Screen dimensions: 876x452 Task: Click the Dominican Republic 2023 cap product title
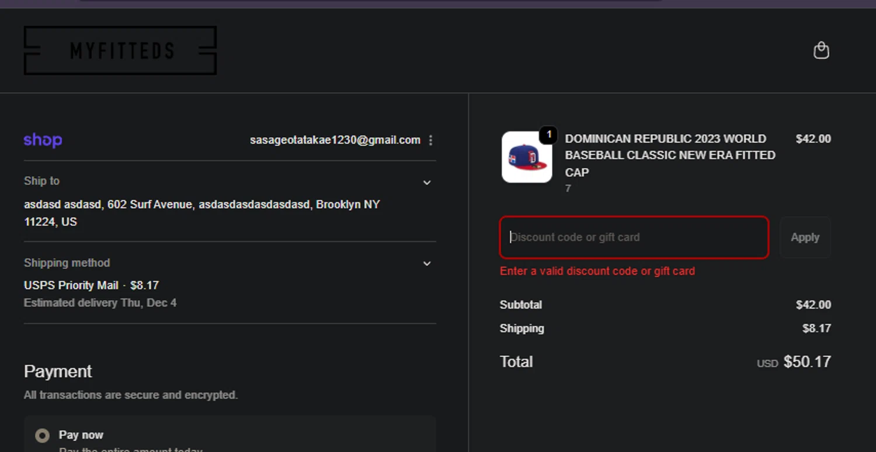pos(670,155)
